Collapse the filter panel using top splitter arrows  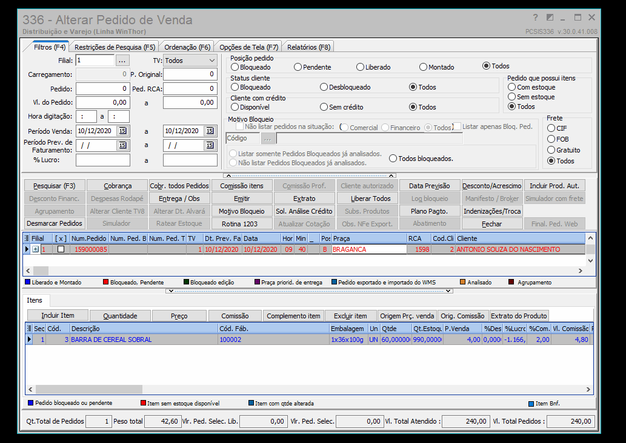[x=309, y=176]
